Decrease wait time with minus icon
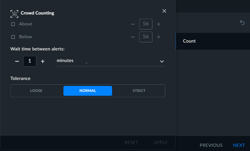The image size is (250, 151). tap(17, 61)
